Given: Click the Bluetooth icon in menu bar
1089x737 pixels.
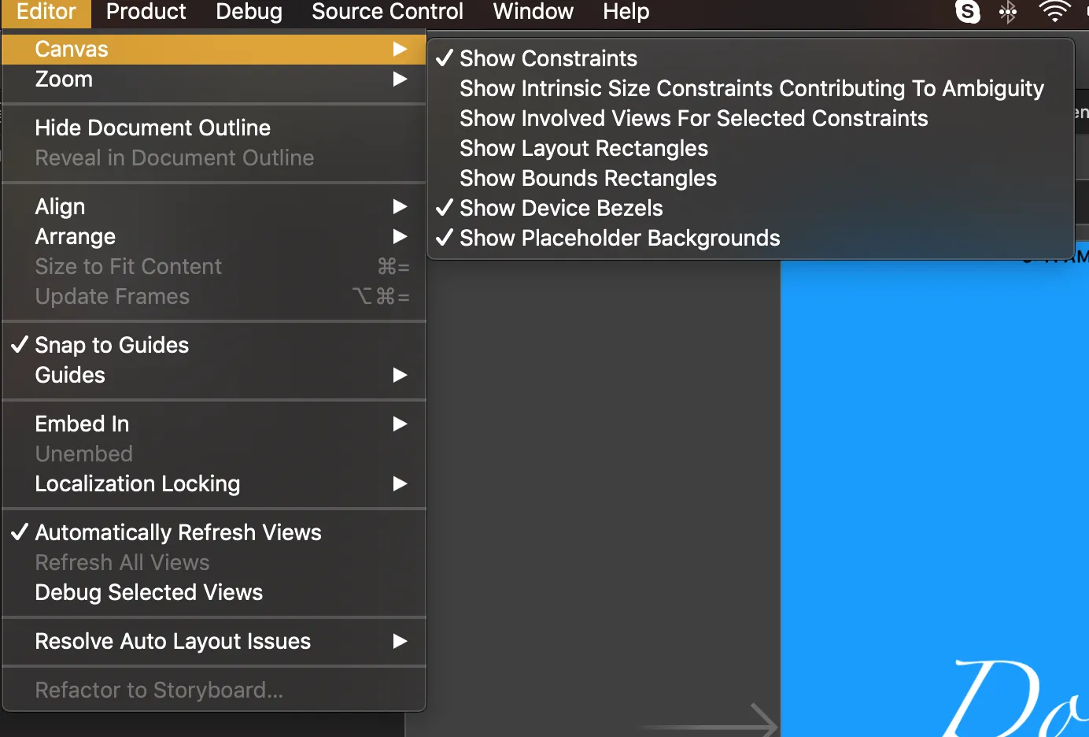Looking at the screenshot, I should (x=1008, y=12).
